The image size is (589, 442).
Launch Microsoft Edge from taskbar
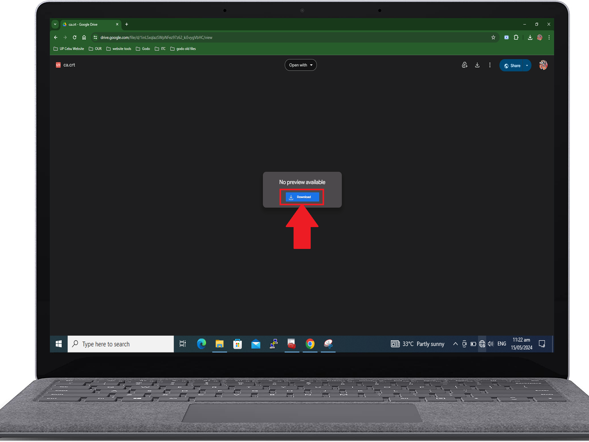201,344
